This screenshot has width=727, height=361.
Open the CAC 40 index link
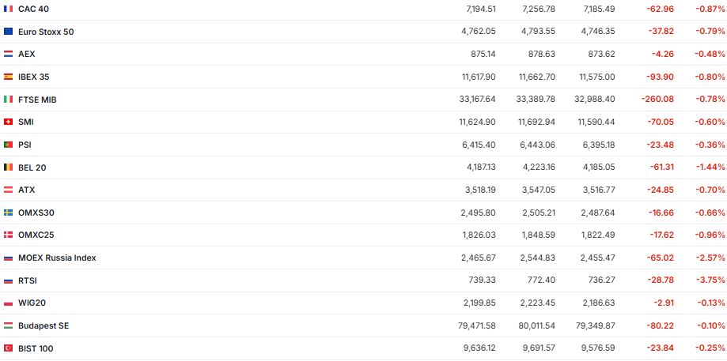point(33,8)
